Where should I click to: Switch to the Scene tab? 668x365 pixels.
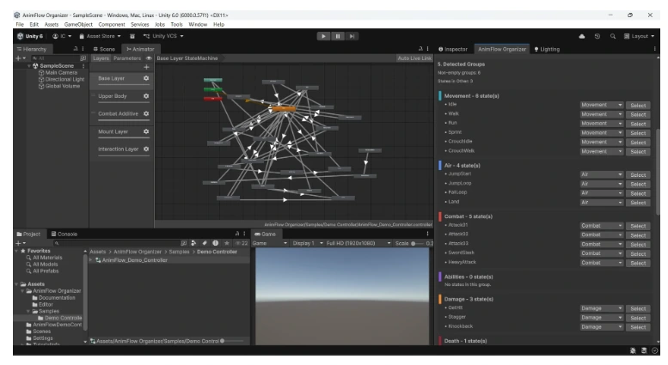point(104,49)
